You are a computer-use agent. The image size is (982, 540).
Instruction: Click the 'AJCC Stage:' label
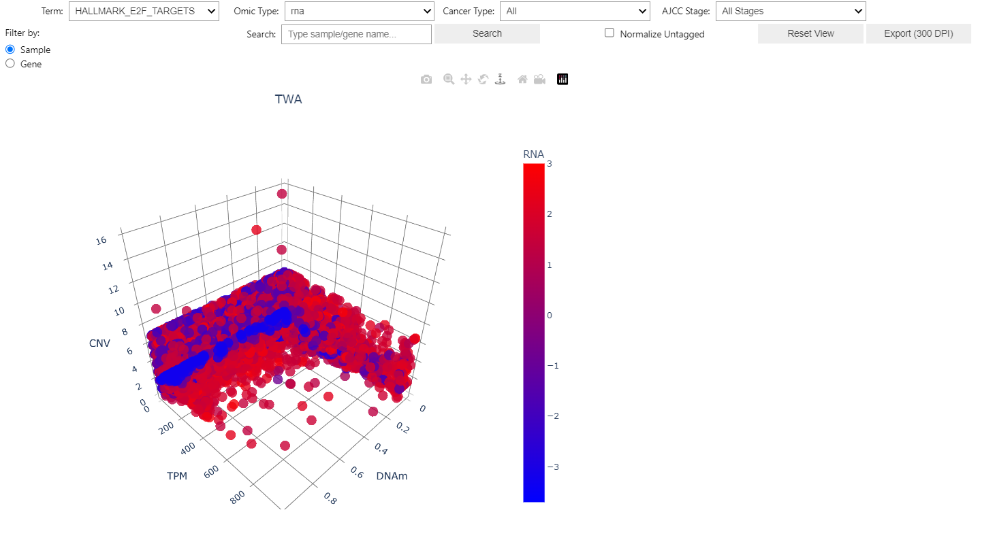(686, 11)
